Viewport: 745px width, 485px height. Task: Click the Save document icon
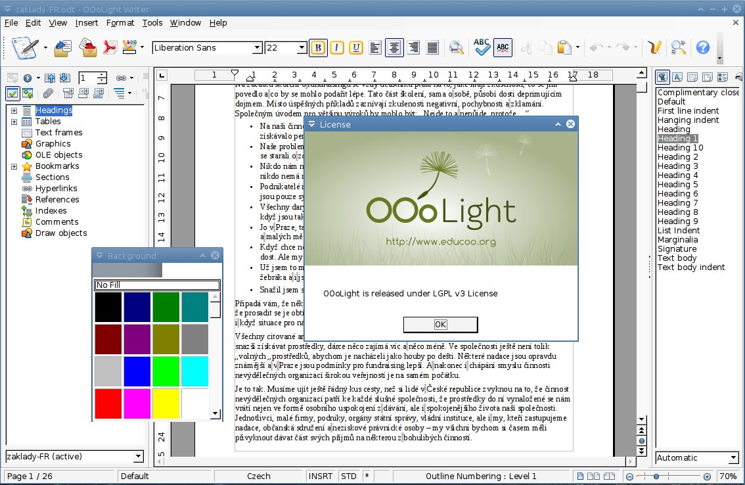(89, 47)
